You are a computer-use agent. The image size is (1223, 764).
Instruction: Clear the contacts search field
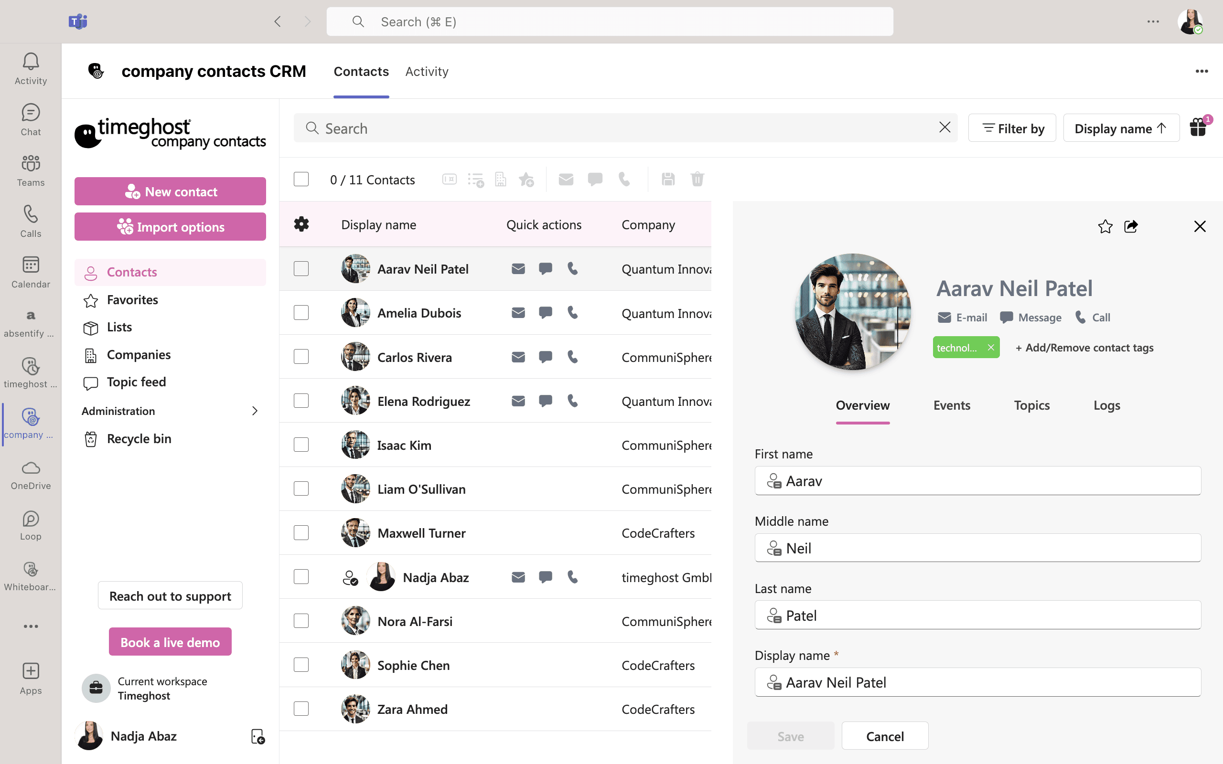tap(944, 127)
